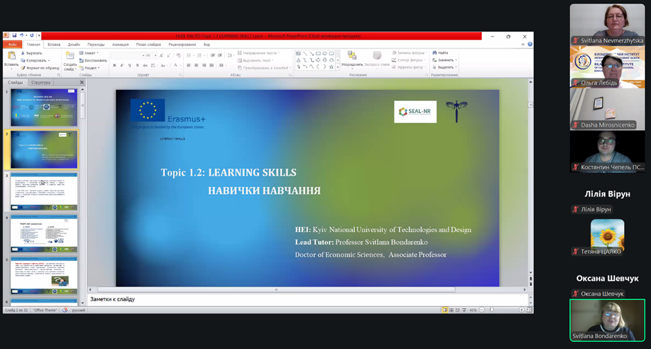Open PowerPoint help question mark icon
This screenshot has width=651, height=349.
pyautogui.click(x=530, y=44)
